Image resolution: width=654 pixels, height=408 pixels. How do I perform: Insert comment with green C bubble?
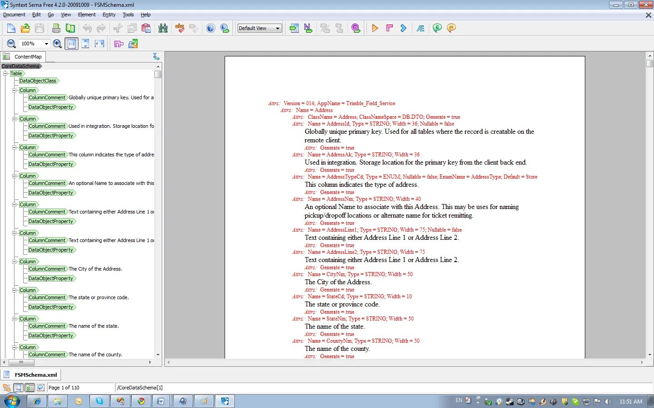click(x=437, y=28)
